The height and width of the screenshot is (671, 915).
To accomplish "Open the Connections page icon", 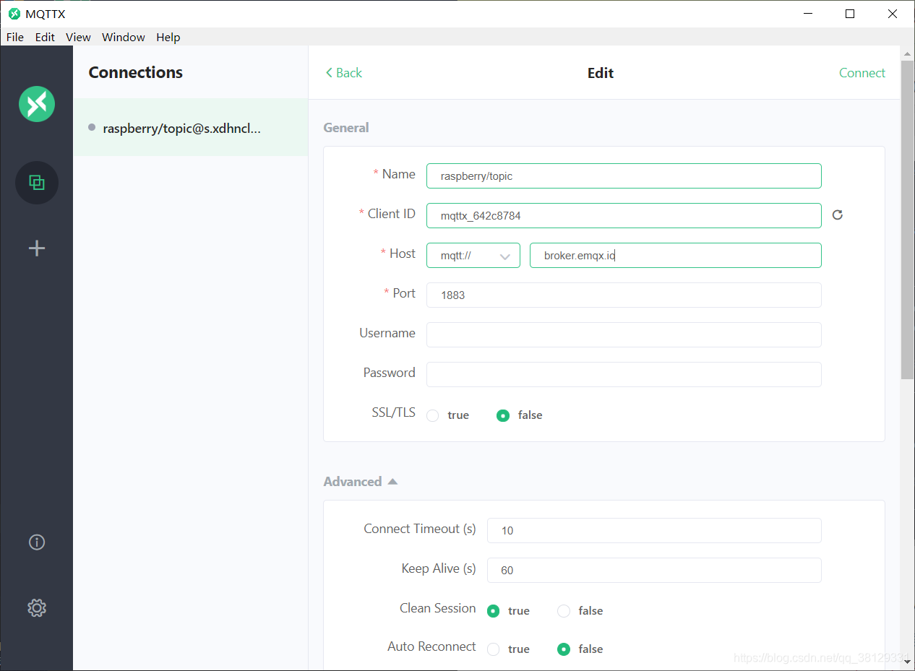I will point(37,183).
